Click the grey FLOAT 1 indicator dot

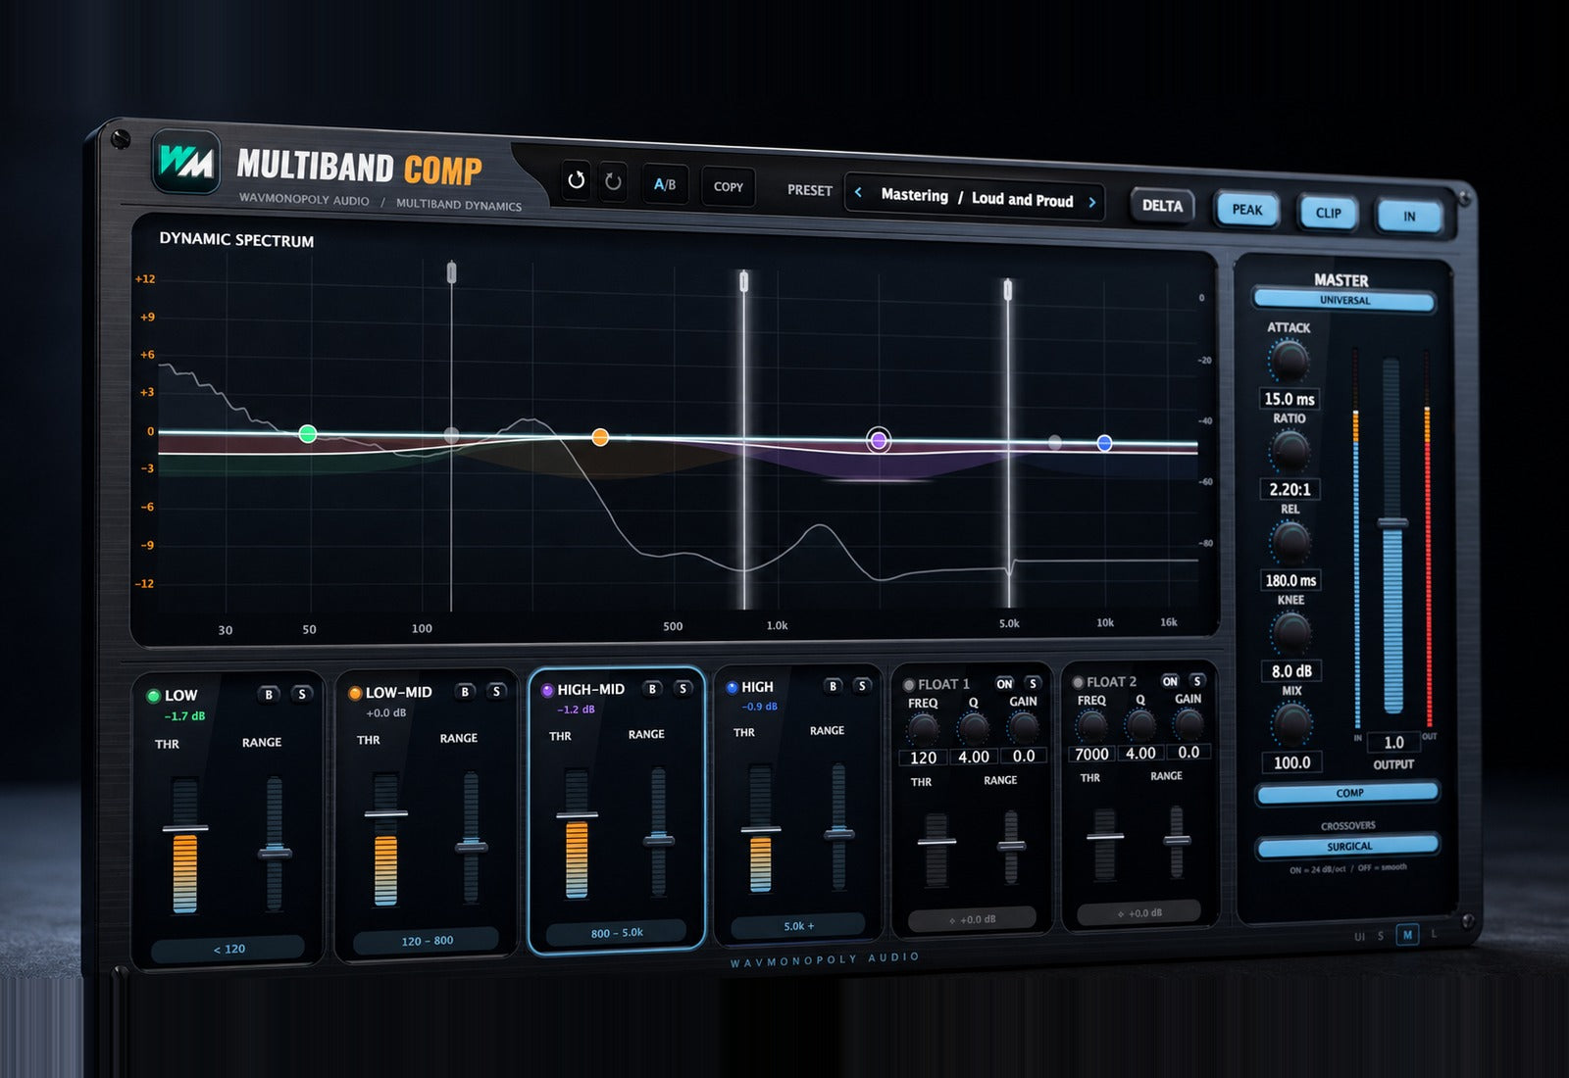click(909, 685)
